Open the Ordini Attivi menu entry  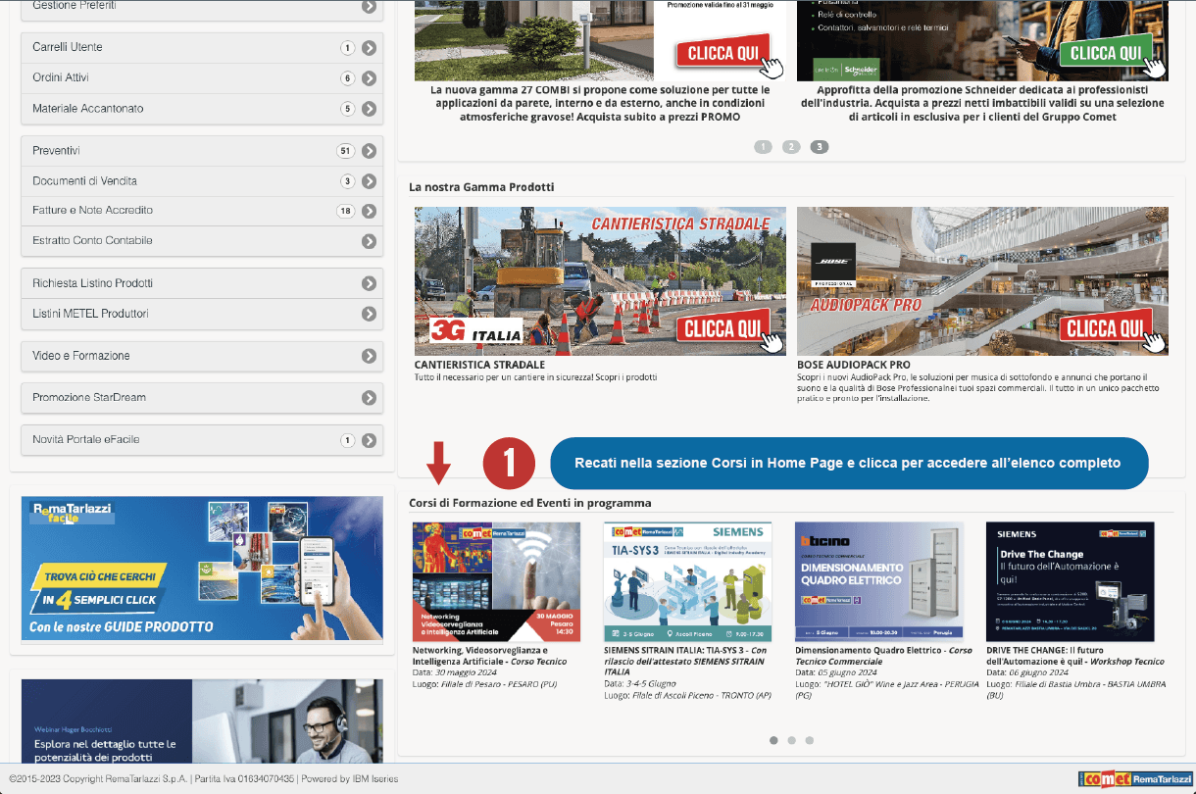[201, 78]
